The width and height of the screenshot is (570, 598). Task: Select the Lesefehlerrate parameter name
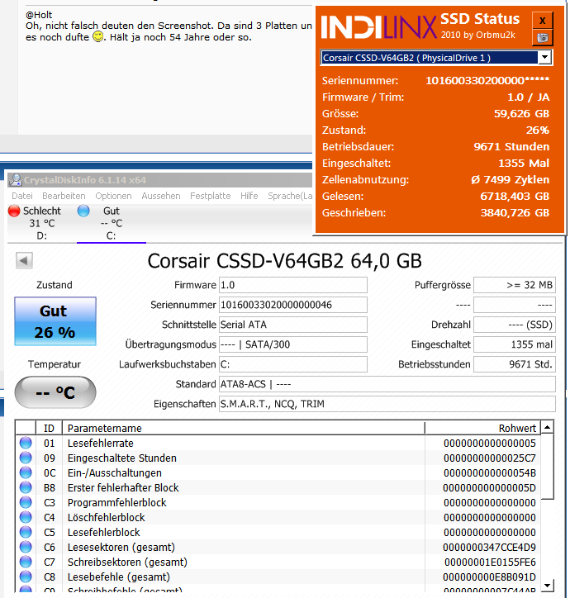click(101, 444)
